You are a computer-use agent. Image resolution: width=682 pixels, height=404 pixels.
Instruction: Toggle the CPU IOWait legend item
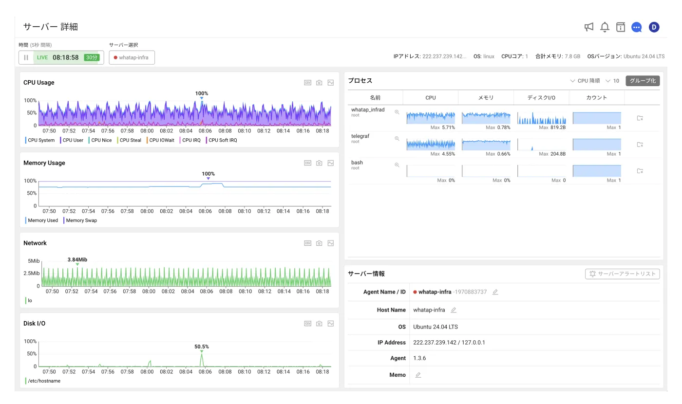(x=160, y=140)
